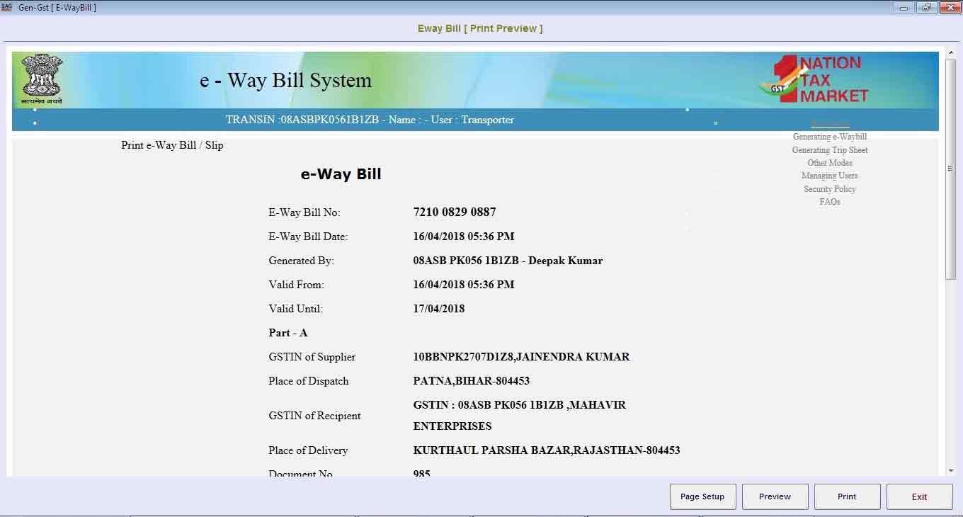
Task: Restore down the Gen-Gst window
Action: point(926,8)
